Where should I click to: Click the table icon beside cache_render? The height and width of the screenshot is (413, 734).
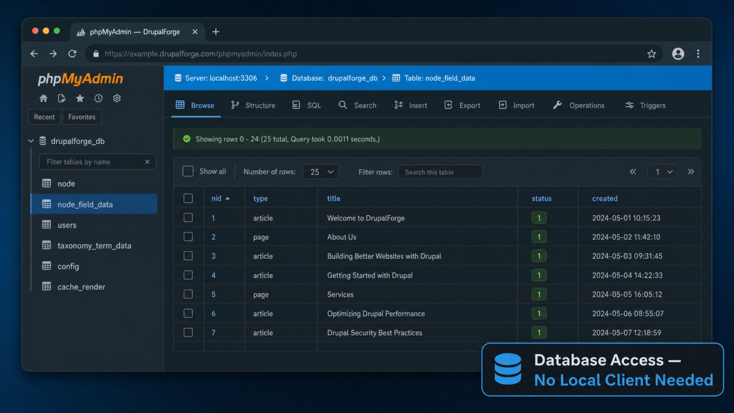pyautogui.click(x=46, y=286)
